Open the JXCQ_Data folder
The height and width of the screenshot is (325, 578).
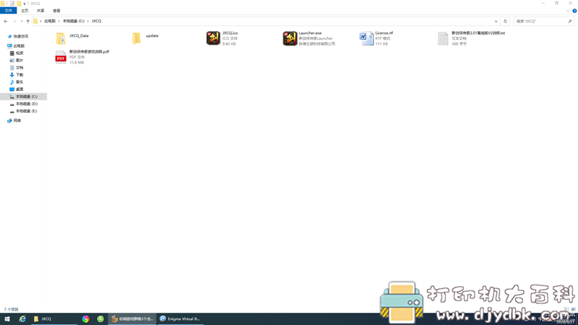61,38
